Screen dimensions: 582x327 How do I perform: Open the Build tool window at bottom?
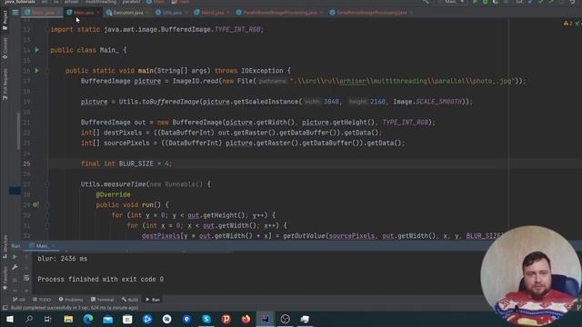[x=130, y=300]
